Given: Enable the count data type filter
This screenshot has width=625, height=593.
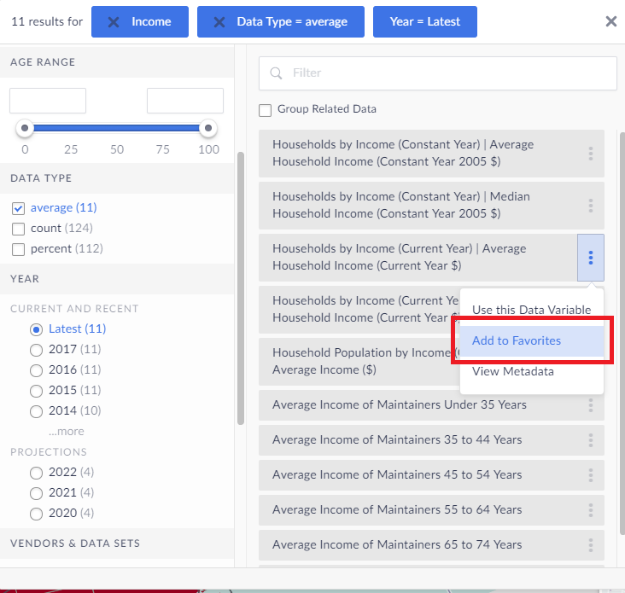Looking at the screenshot, I should 18,229.
